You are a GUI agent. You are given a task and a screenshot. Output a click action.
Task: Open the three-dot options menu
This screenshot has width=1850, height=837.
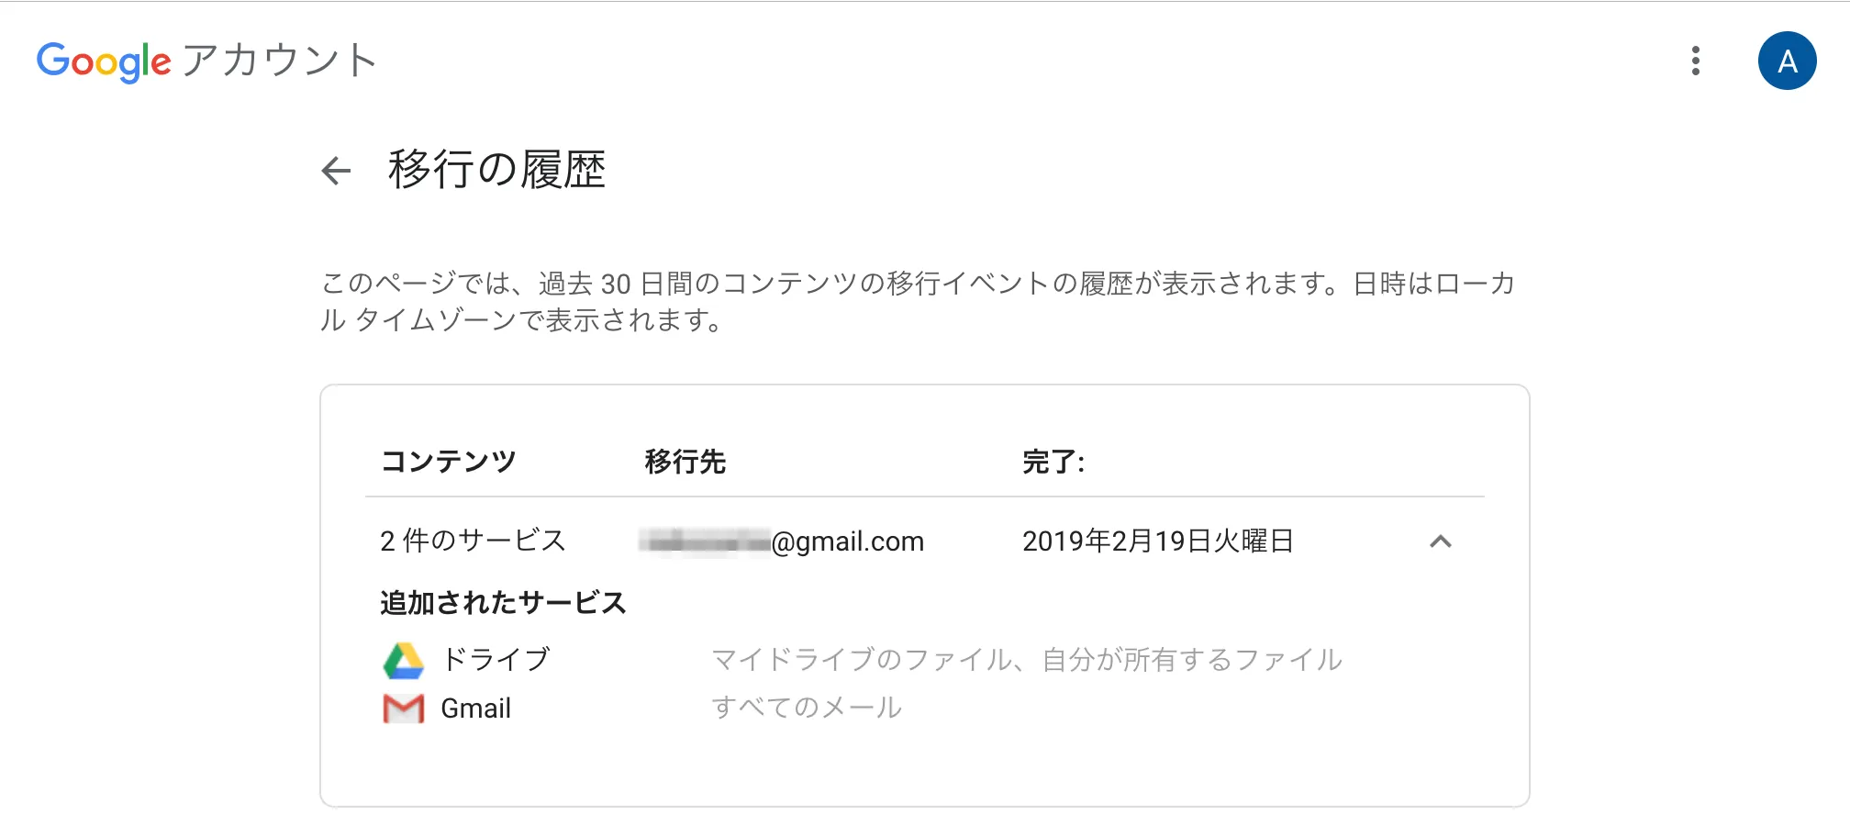(1695, 61)
